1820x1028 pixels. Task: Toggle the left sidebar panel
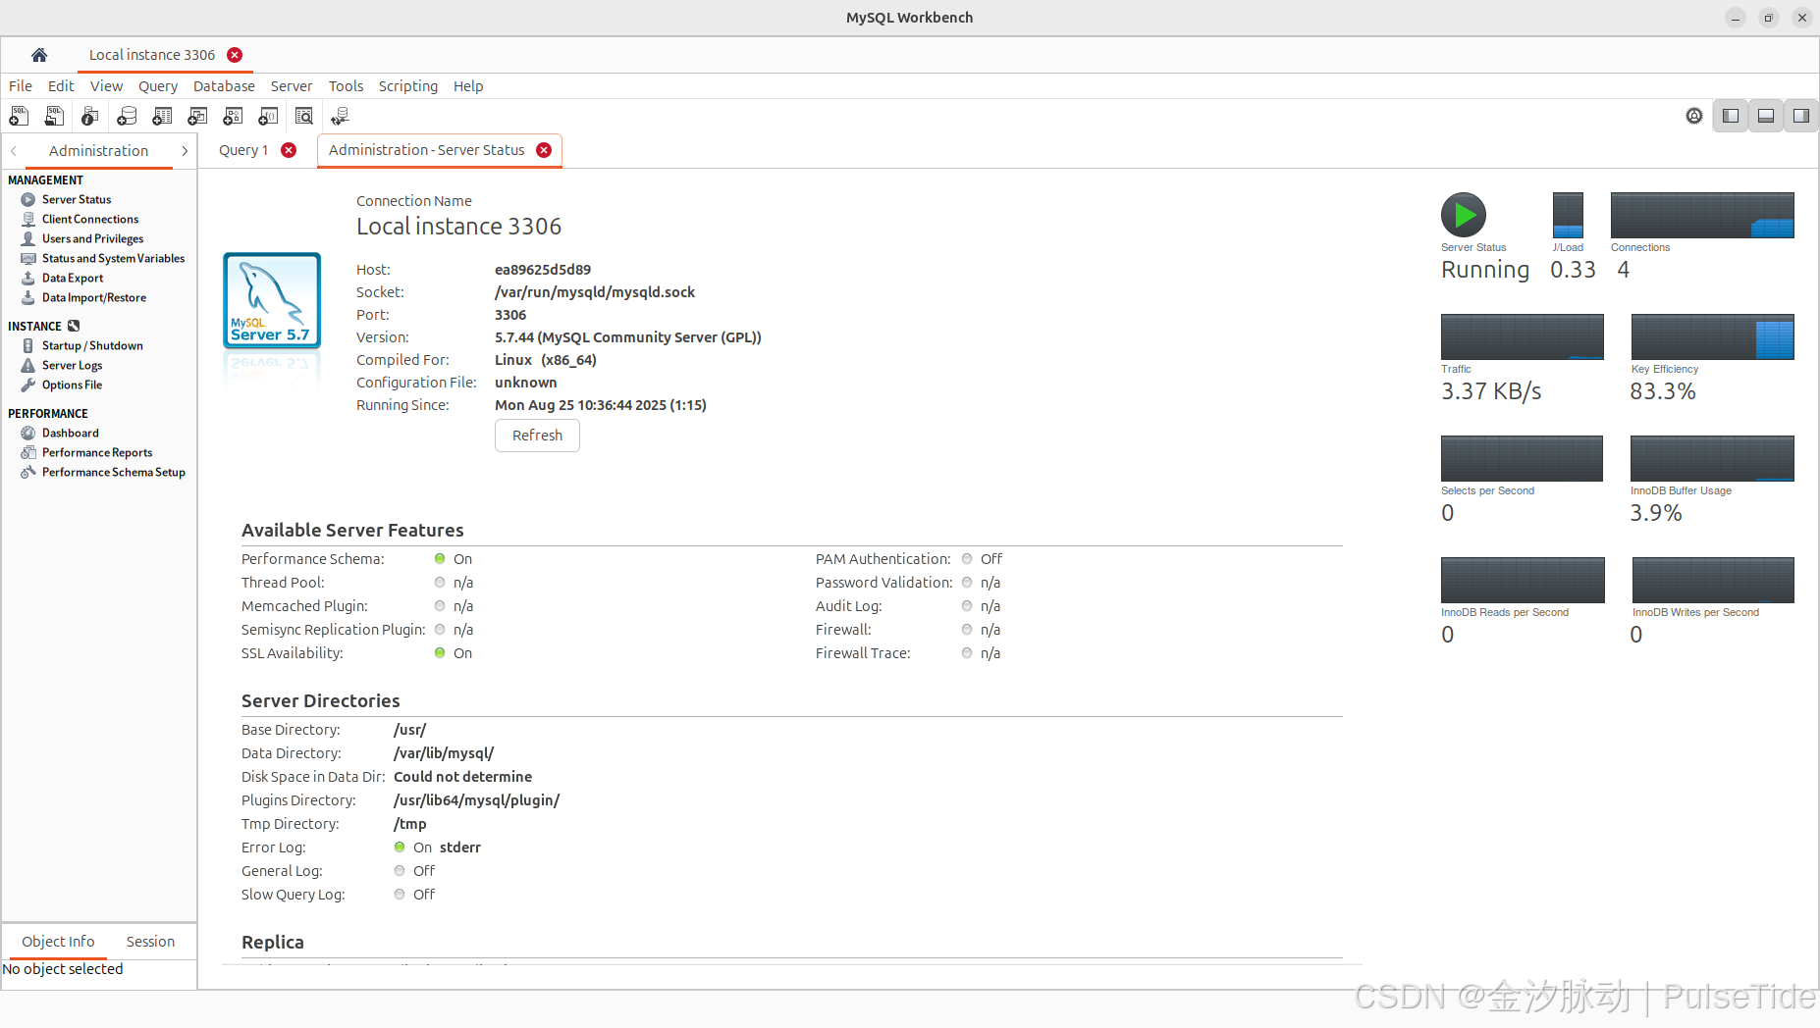[x=1731, y=116]
